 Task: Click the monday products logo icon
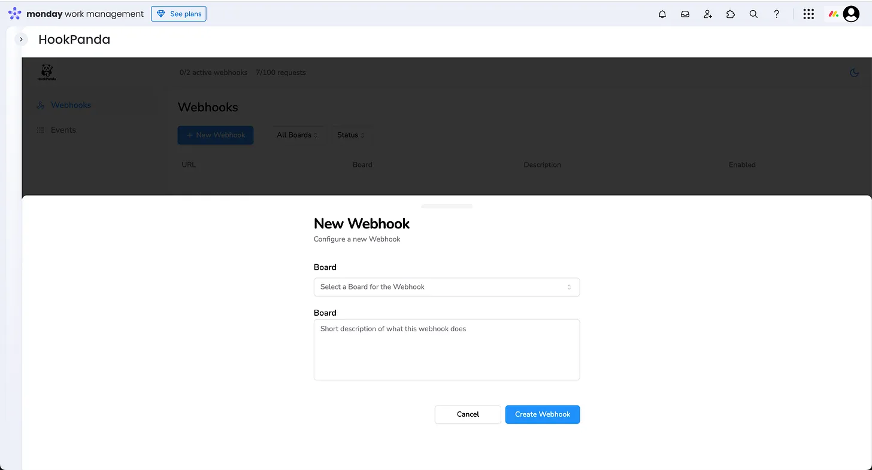click(832, 14)
